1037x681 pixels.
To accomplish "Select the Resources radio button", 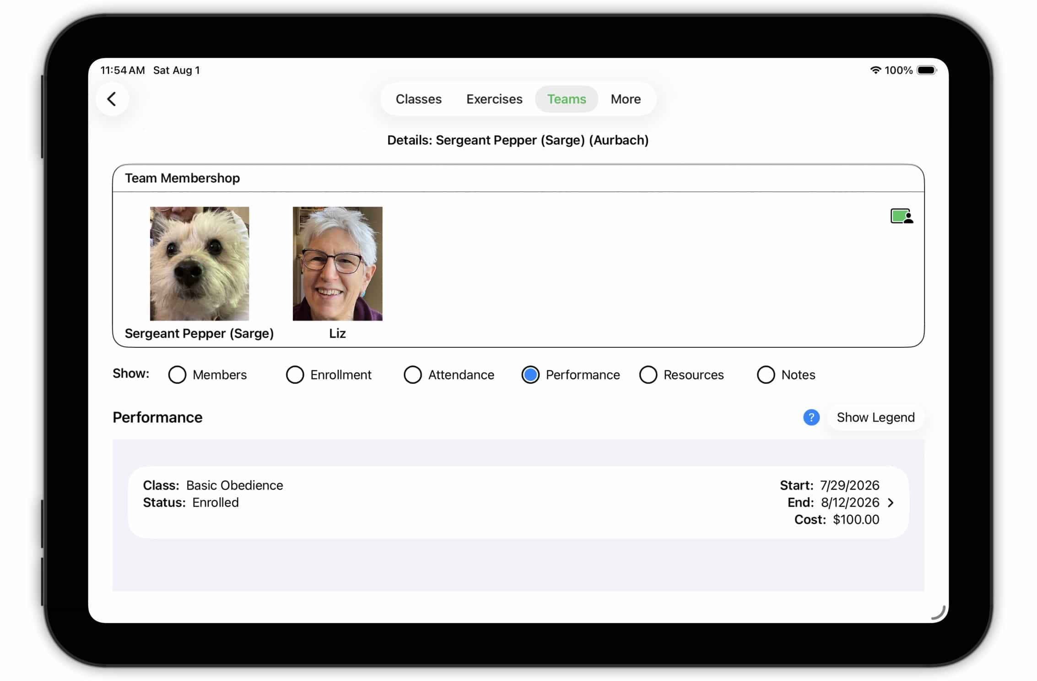I will pyautogui.click(x=648, y=375).
